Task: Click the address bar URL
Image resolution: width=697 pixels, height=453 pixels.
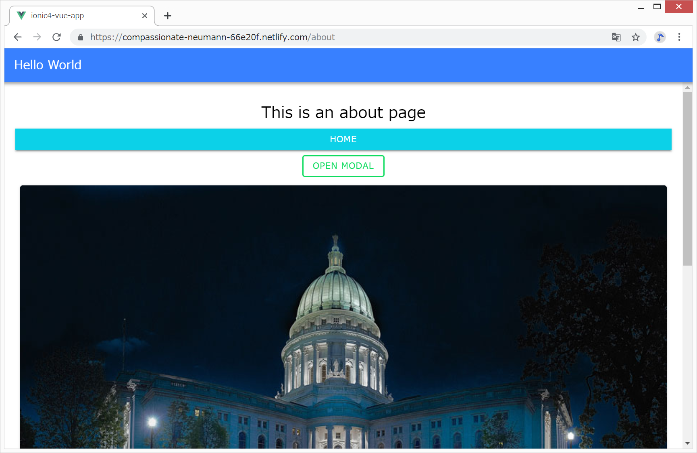Action: click(x=212, y=37)
